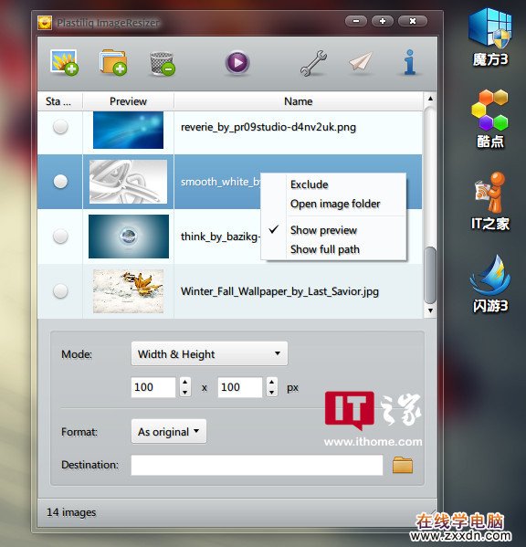Open the info icon in the toolbar
Viewport: 526px width, 547px height.
click(x=410, y=62)
